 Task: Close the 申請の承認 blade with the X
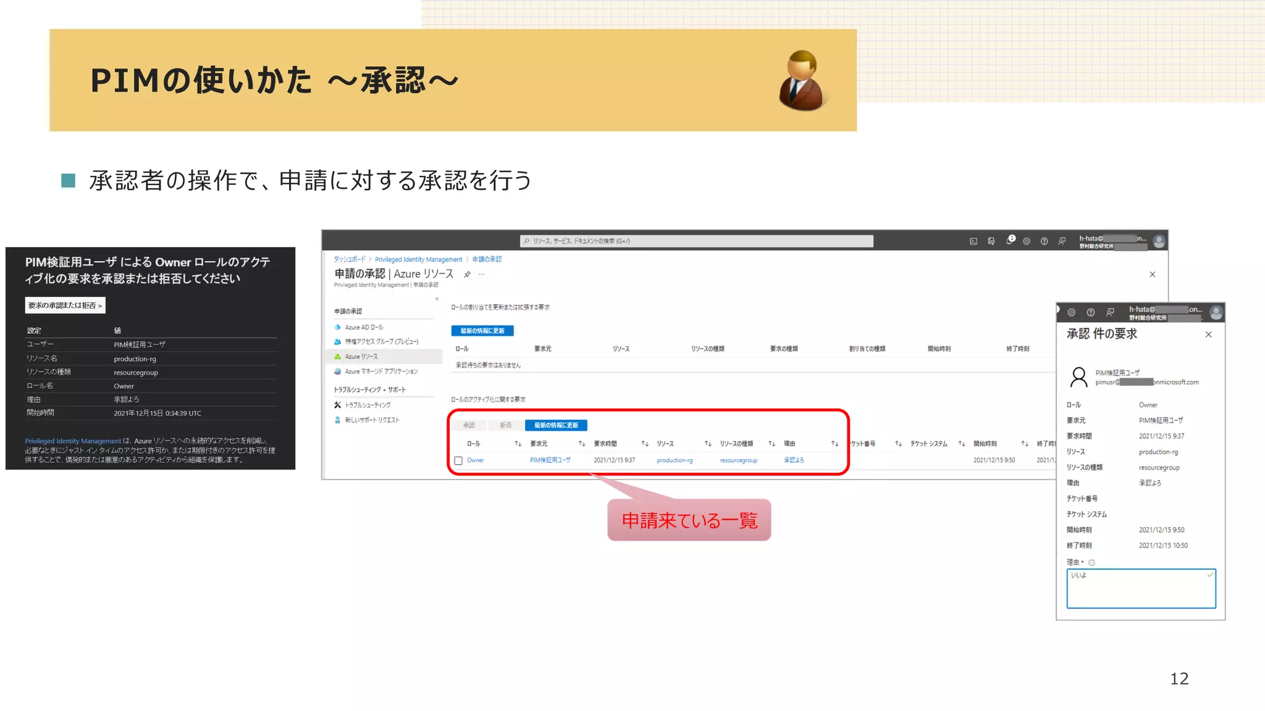point(1153,275)
